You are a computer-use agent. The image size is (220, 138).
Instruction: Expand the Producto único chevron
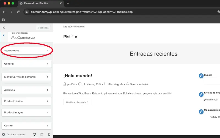pyautogui.click(x=47, y=101)
